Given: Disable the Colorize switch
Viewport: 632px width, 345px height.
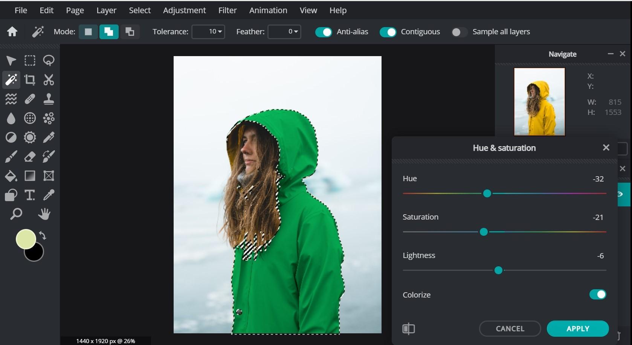Looking at the screenshot, I should [x=598, y=295].
